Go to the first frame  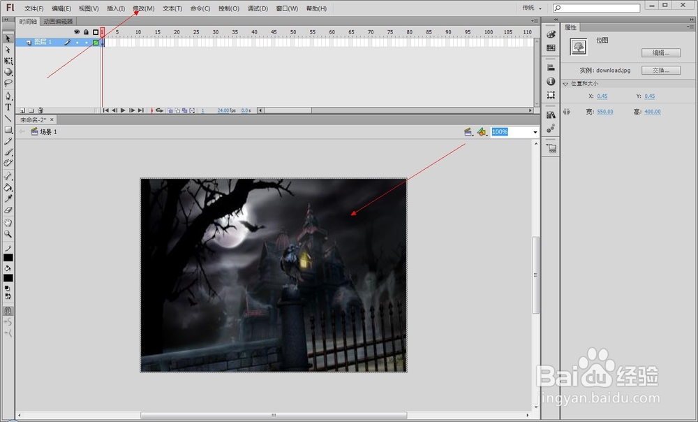(x=105, y=110)
